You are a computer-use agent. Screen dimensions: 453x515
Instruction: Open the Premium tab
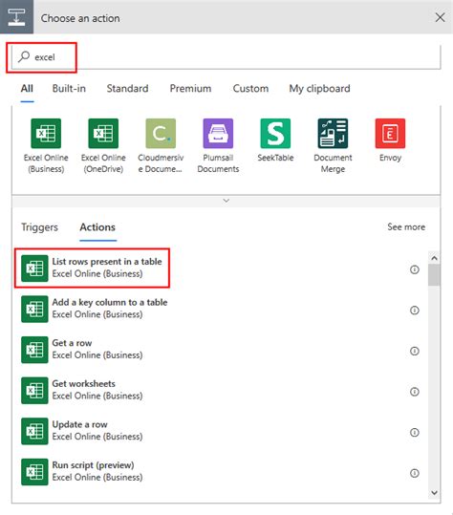[x=190, y=88]
